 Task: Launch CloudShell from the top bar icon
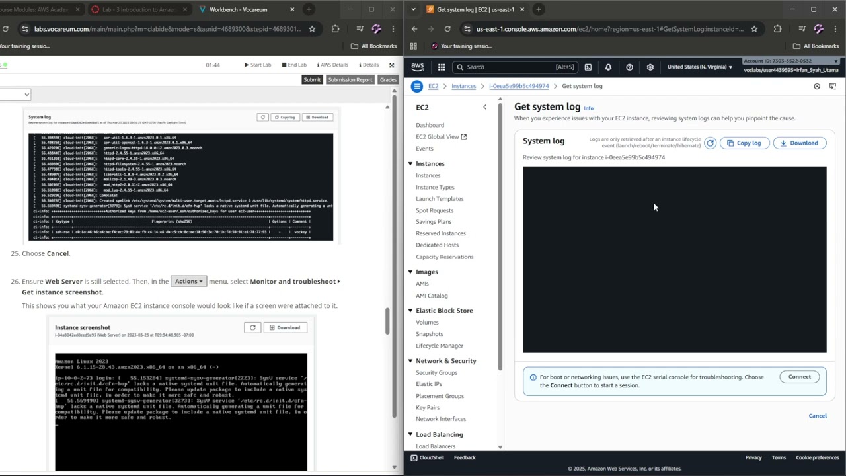tap(588, 67)
